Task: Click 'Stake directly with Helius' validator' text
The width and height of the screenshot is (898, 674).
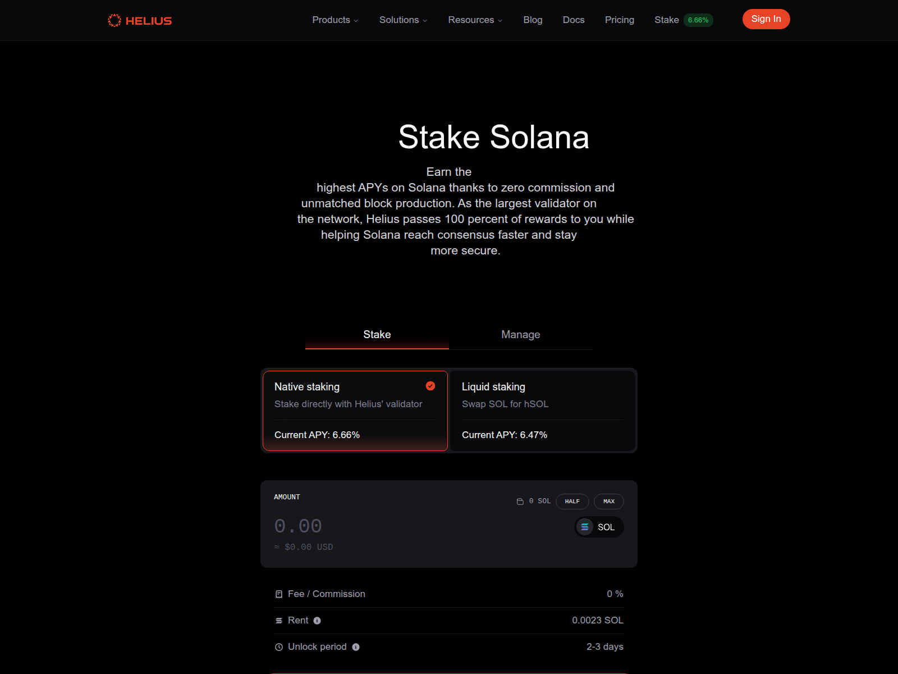Action: (x=349, y=404)
